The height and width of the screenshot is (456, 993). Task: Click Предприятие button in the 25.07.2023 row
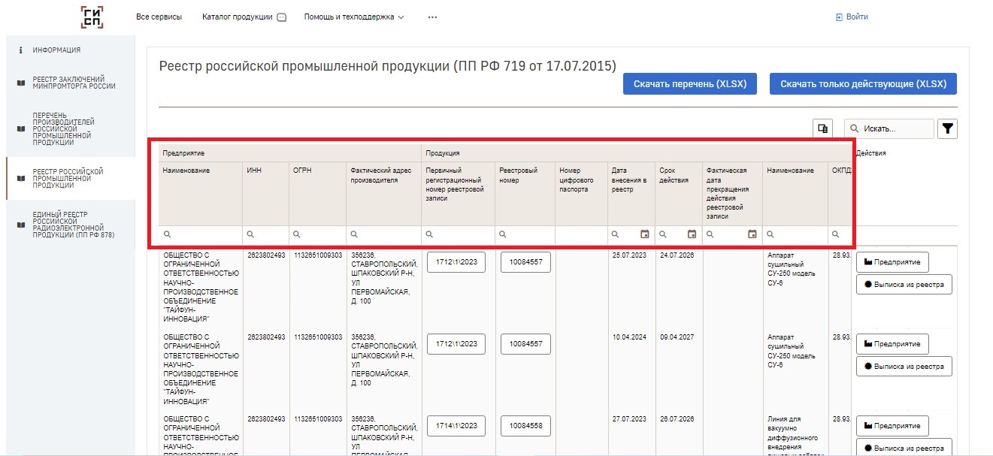(893, 262)
